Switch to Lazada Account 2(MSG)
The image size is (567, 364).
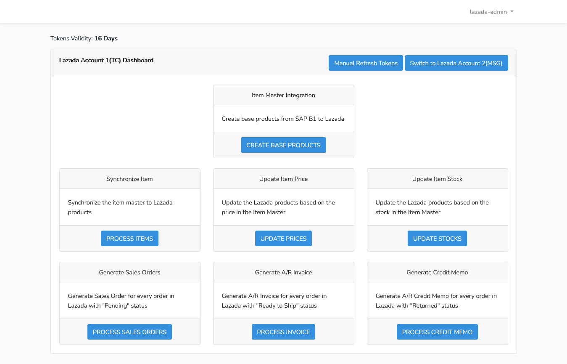(x=456, y=63)
